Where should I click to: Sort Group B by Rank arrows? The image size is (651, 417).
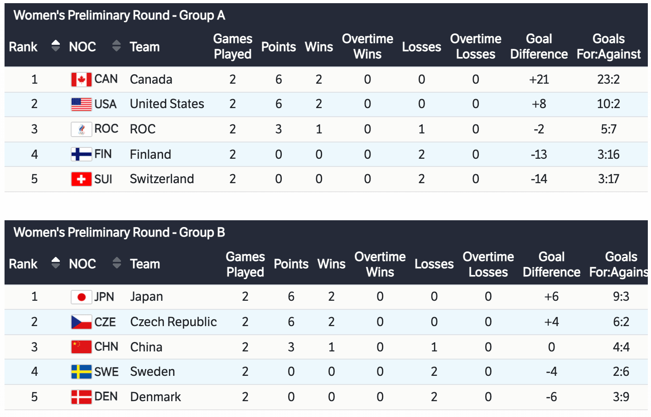56,263
